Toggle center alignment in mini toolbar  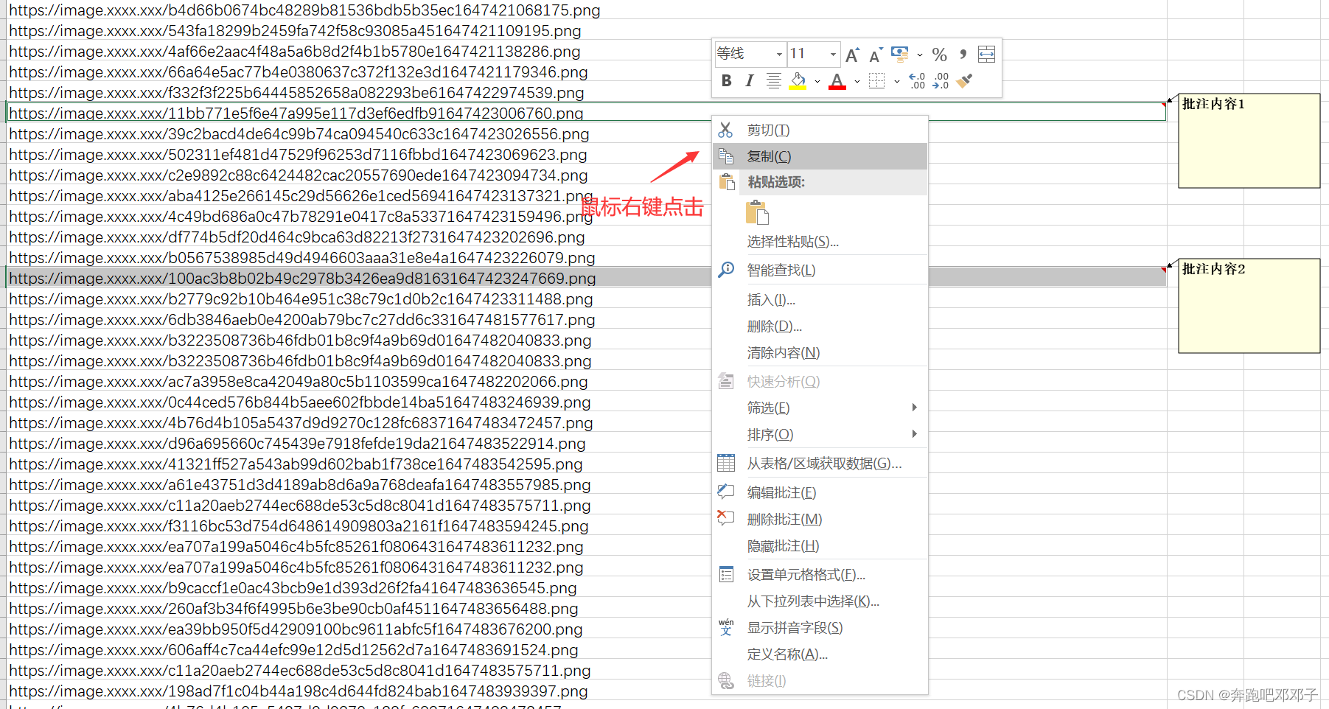[x=774, y=80]
